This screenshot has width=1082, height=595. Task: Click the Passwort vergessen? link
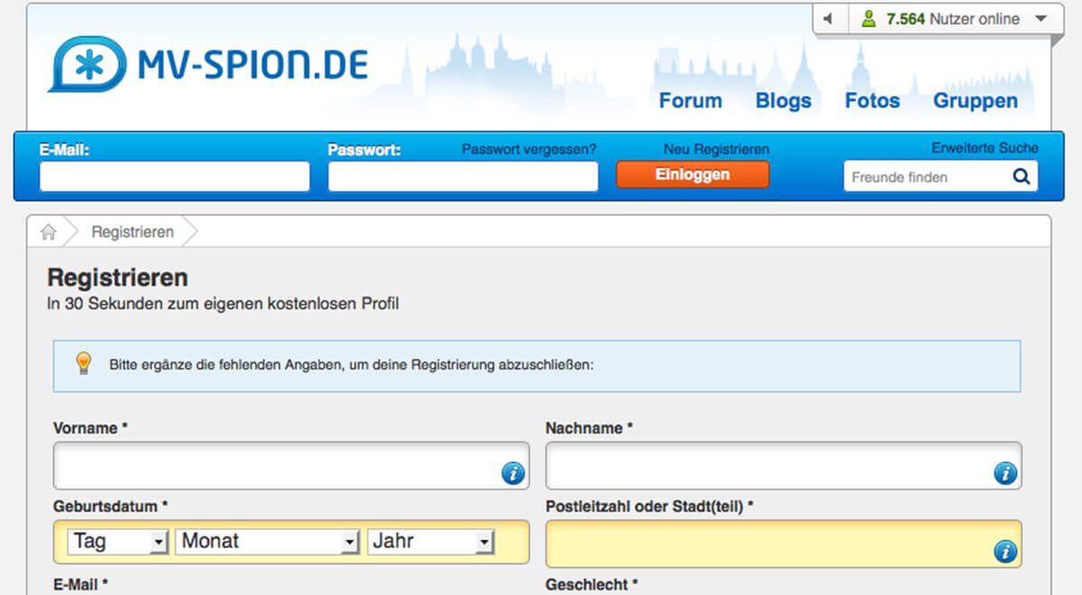(x=529, y=150)
